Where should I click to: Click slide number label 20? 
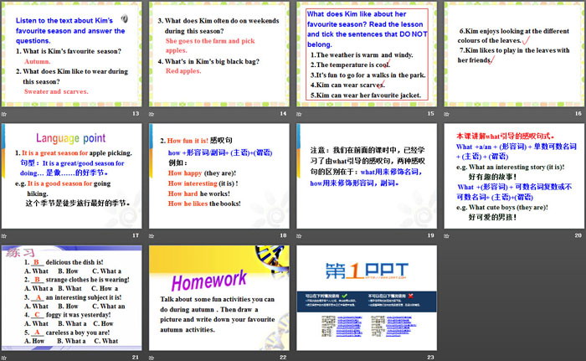click(578, 235)
